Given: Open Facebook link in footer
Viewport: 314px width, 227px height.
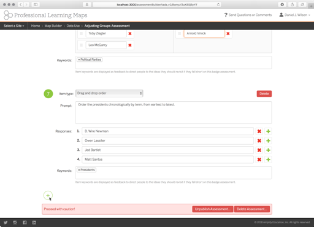Looking at the screenshot, I should coord(25,223).
